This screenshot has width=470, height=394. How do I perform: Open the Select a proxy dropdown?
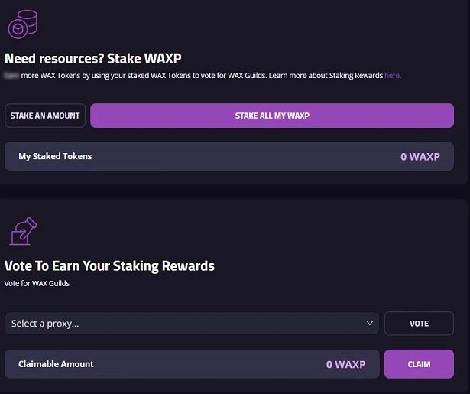tap(191, 324)
